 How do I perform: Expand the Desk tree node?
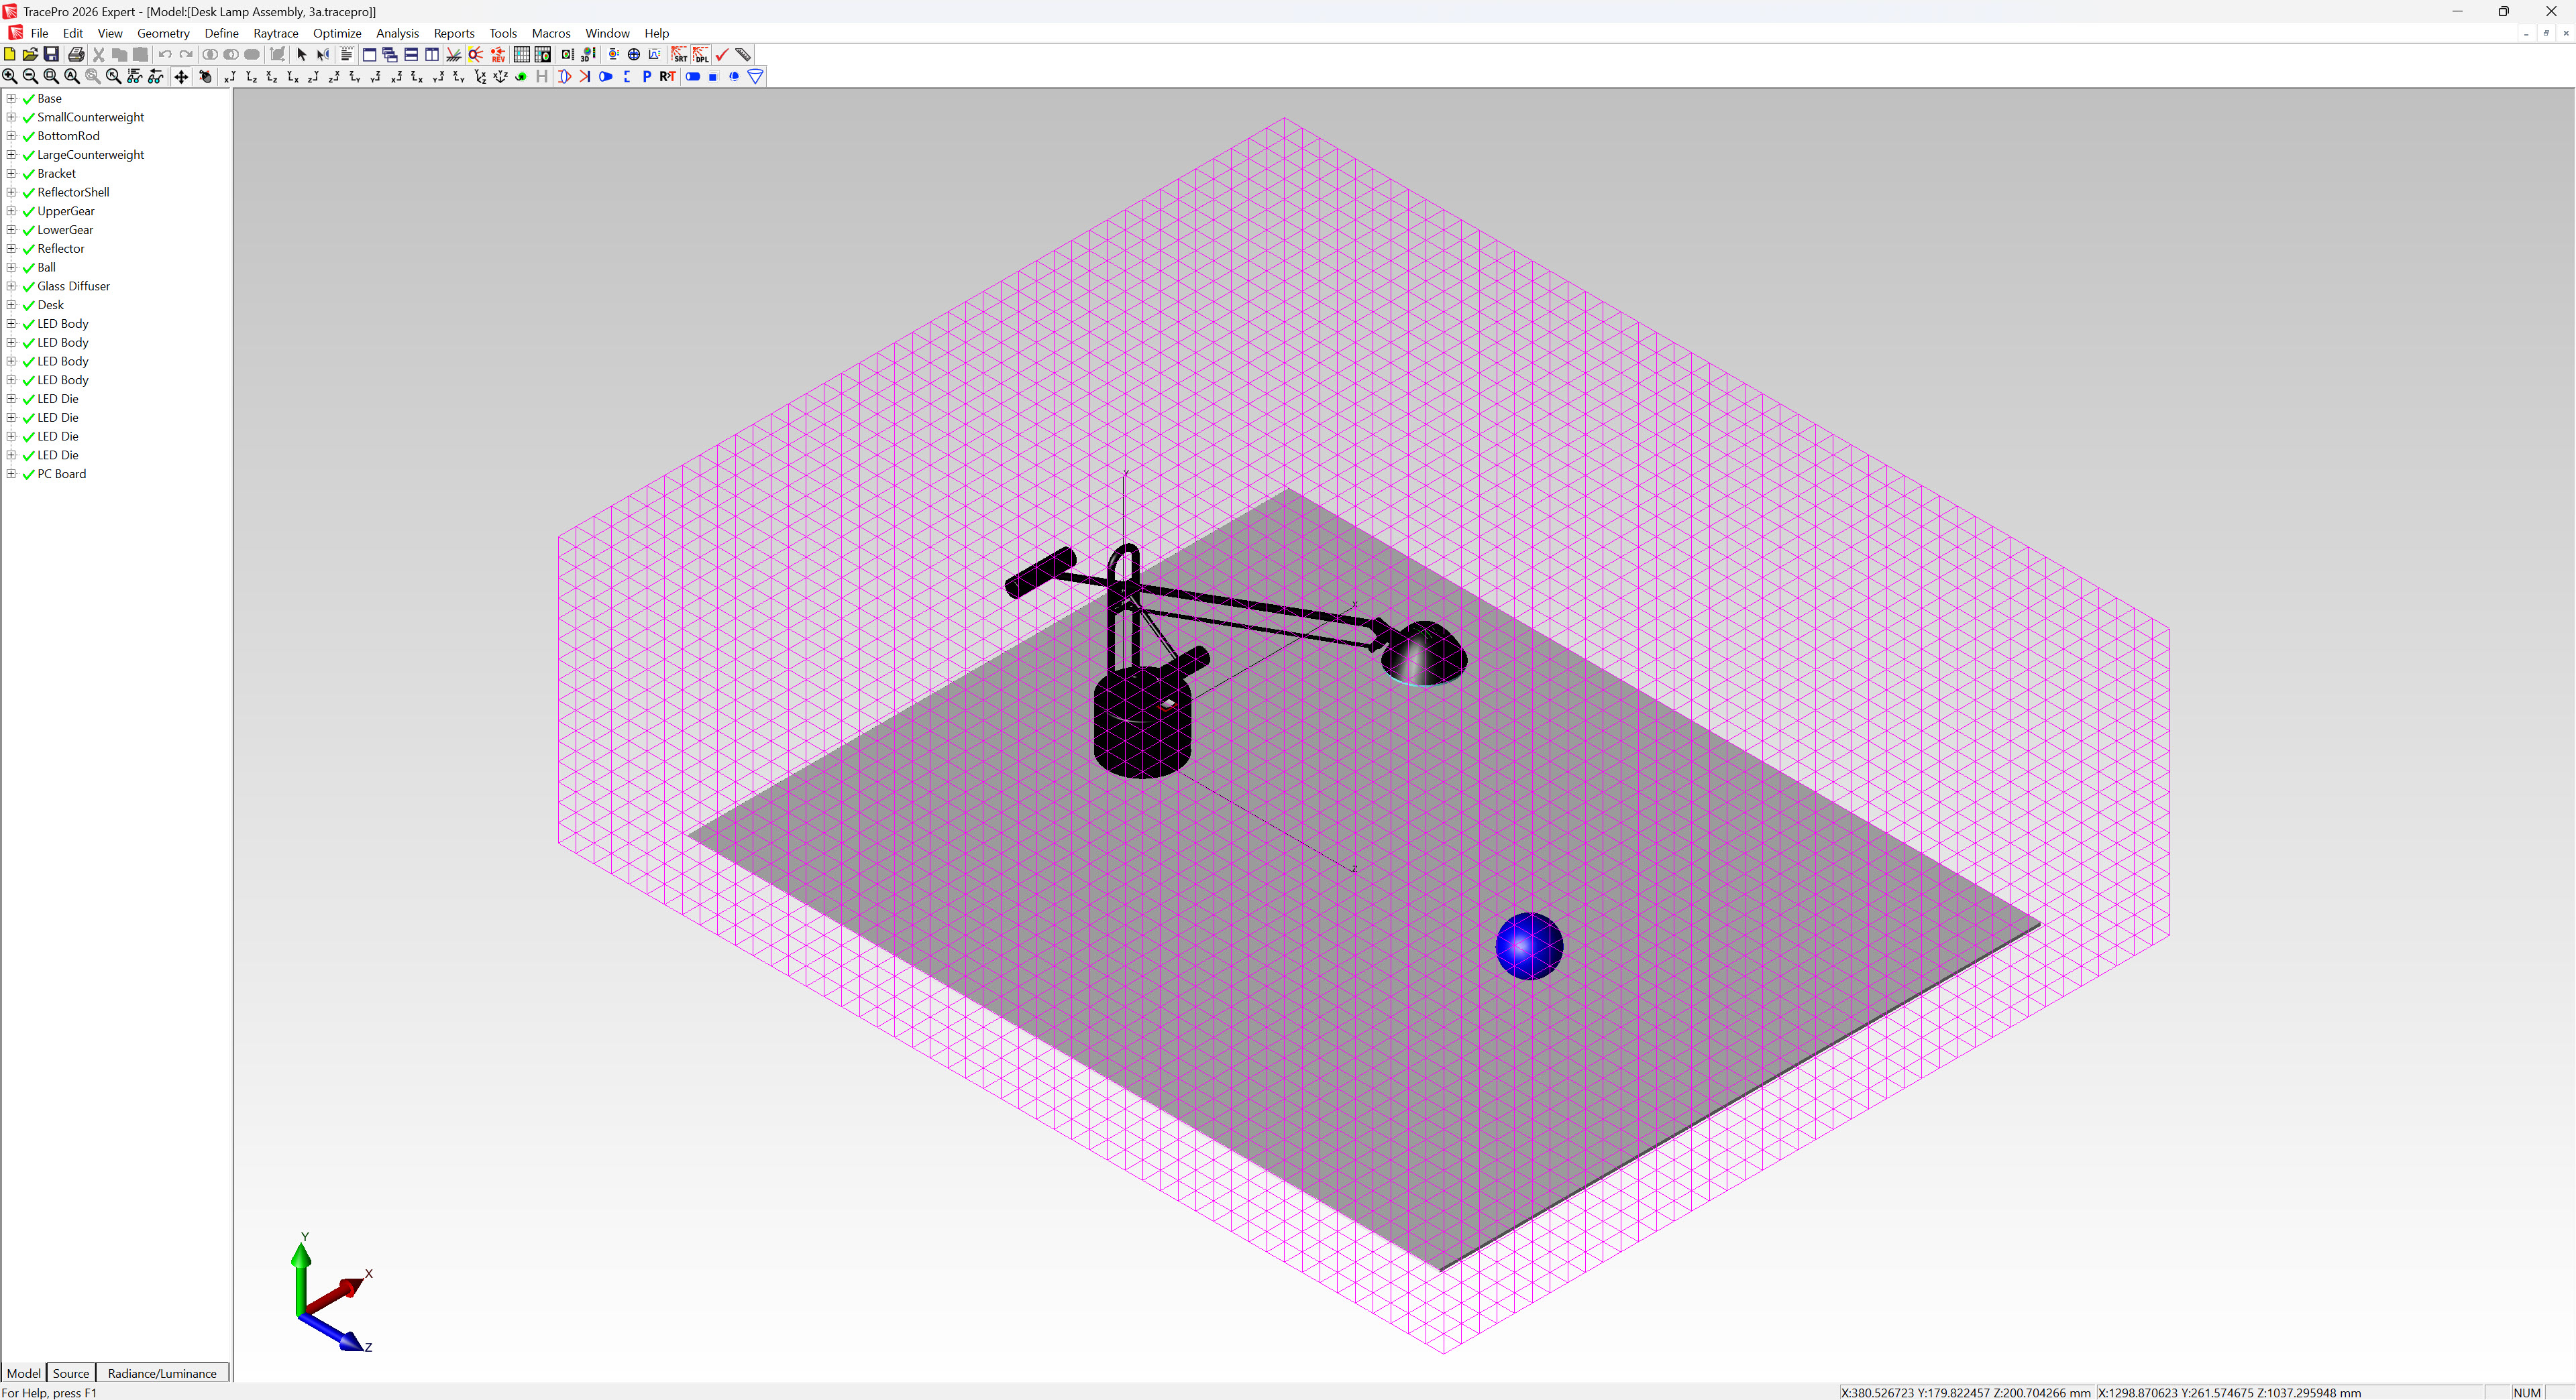click(11, 305)
